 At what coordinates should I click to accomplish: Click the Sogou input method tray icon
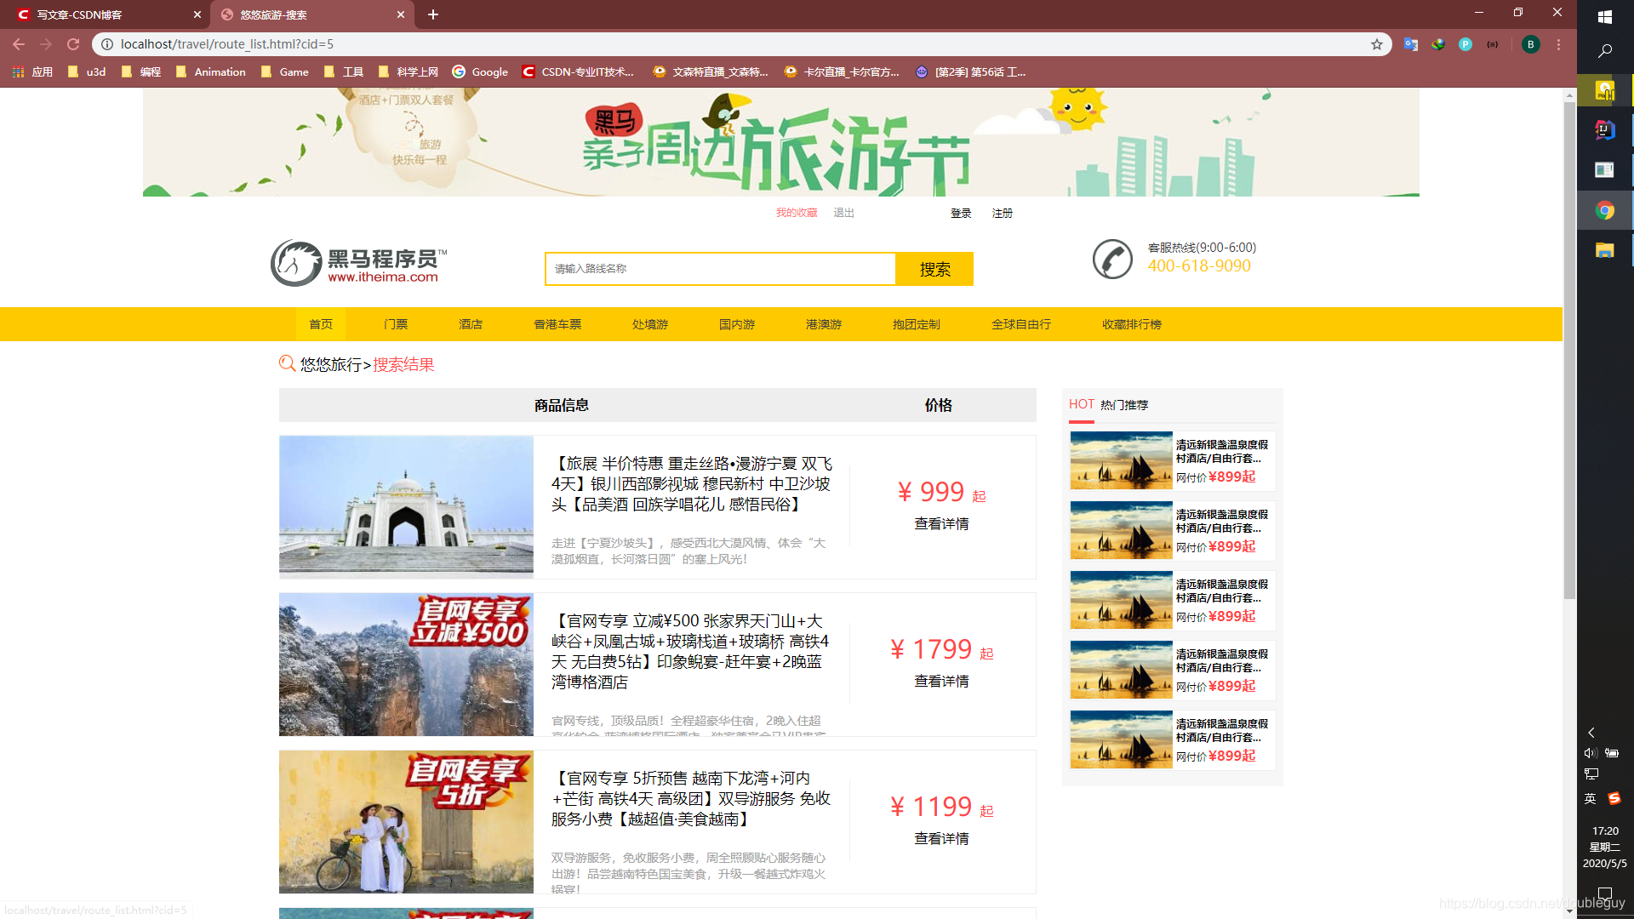pos(1614,798)
